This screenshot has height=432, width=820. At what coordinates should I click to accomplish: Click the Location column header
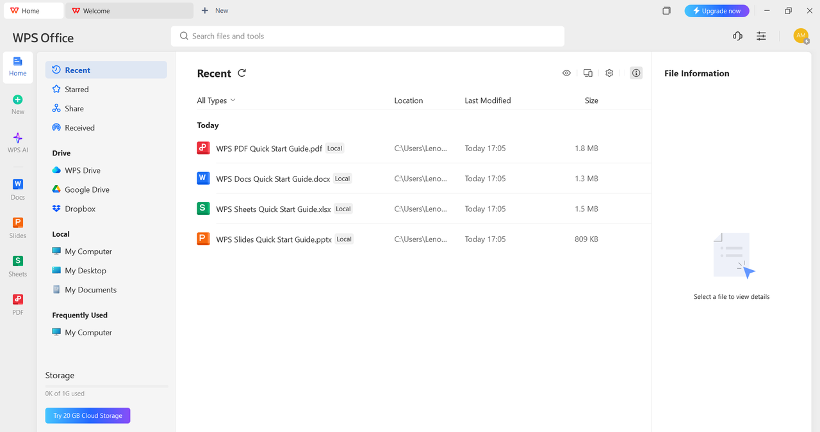[409, 100]
